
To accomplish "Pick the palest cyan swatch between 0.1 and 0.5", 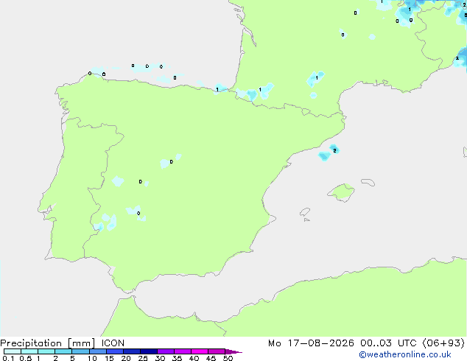I will pos(13,351).
